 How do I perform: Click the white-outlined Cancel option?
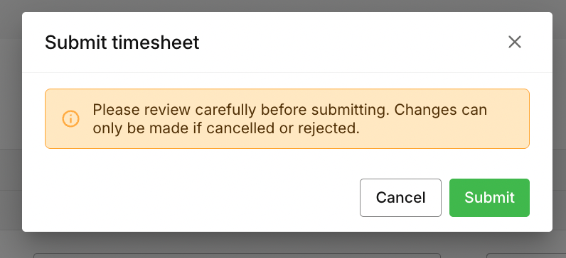(400, 198)
